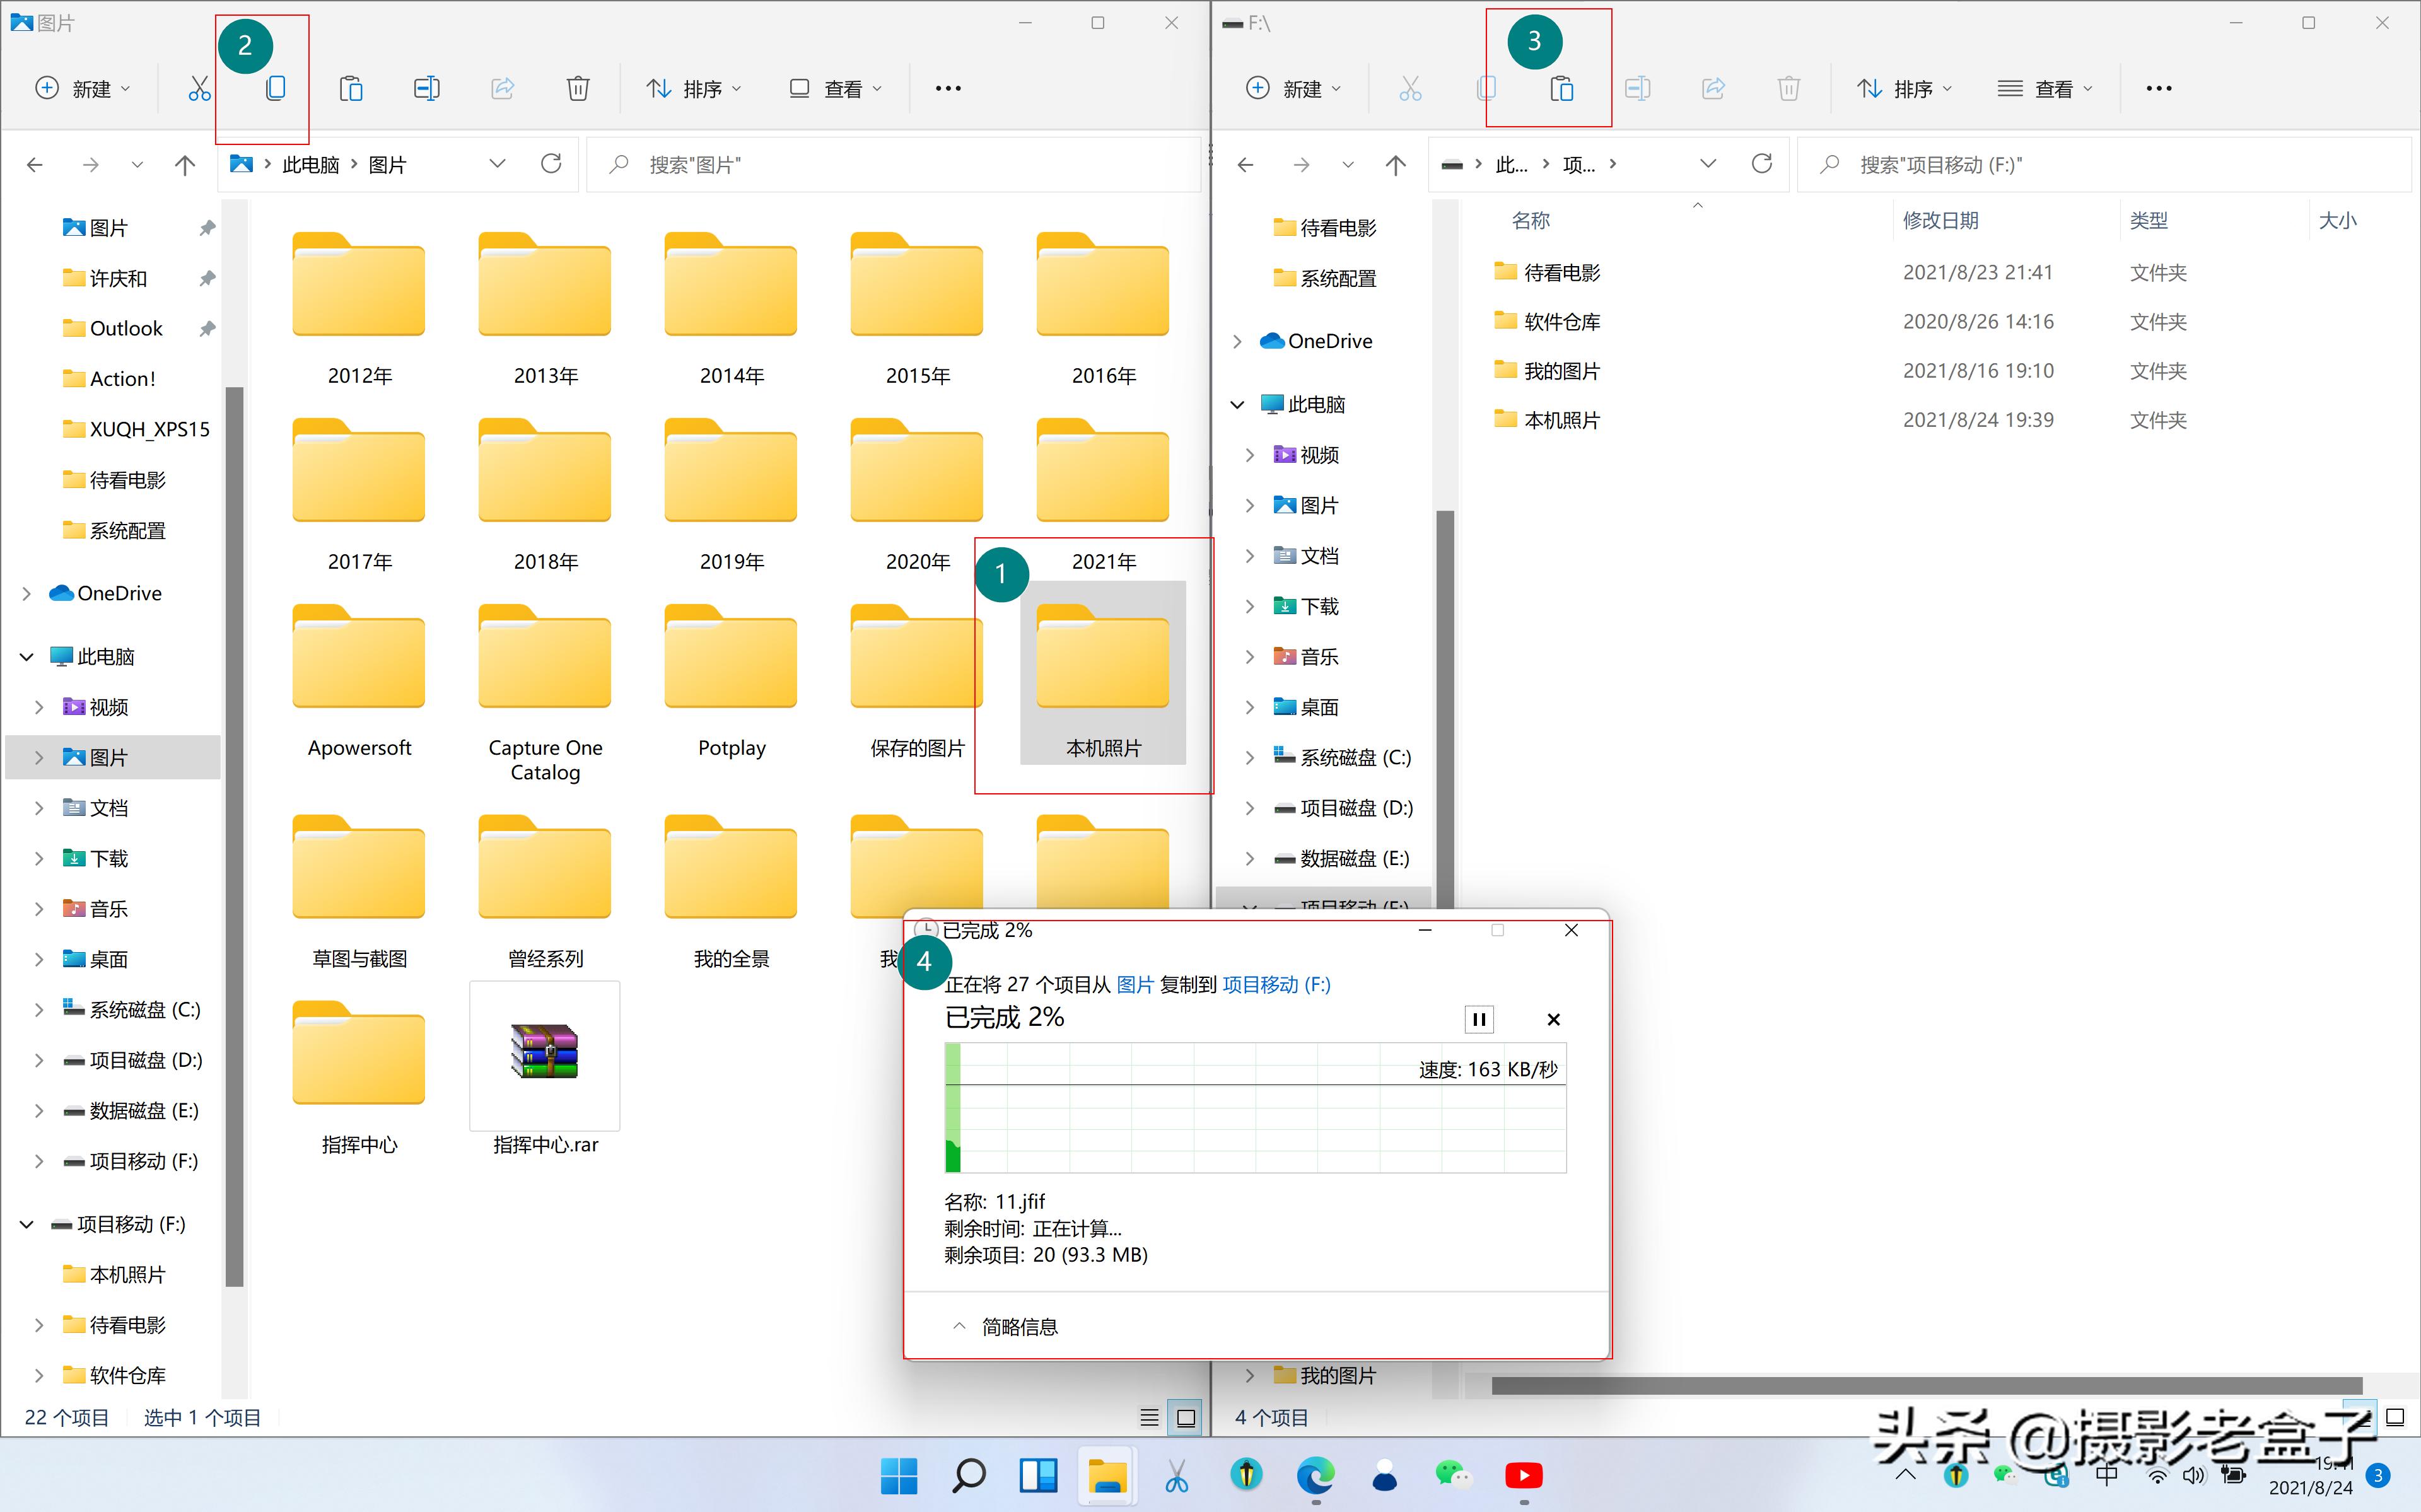Pause the file copy operation
Screen dimensions: 2421x1512
(1479, 1019)
